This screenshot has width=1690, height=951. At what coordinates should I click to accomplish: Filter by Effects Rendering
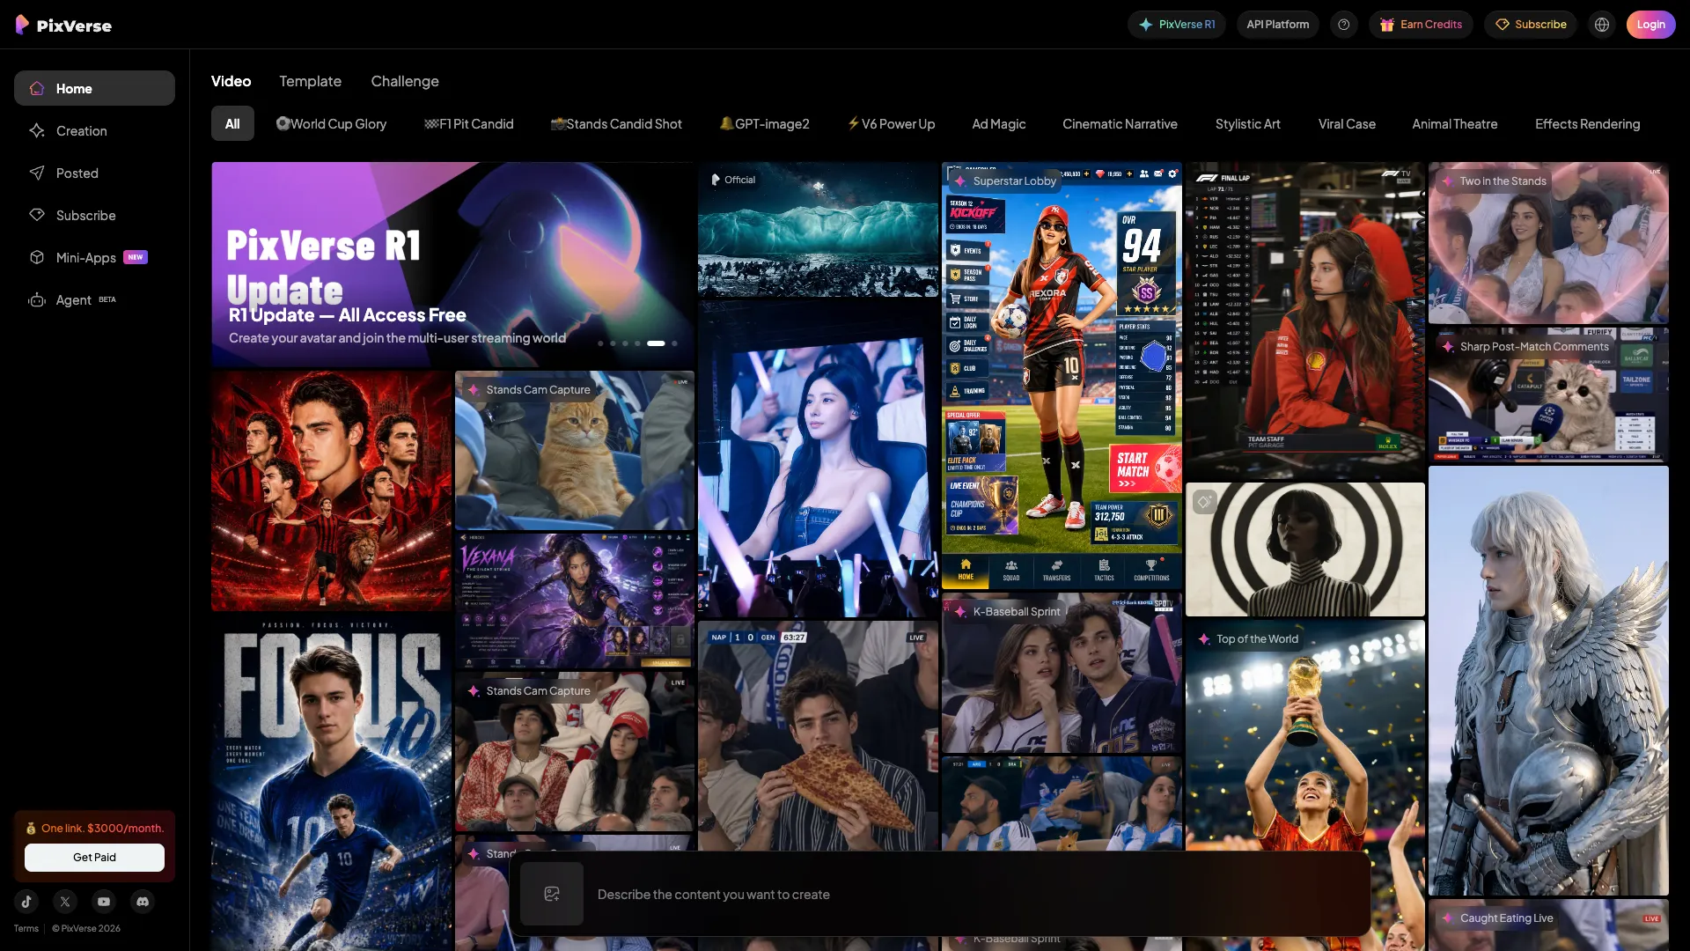[1588, 123]
